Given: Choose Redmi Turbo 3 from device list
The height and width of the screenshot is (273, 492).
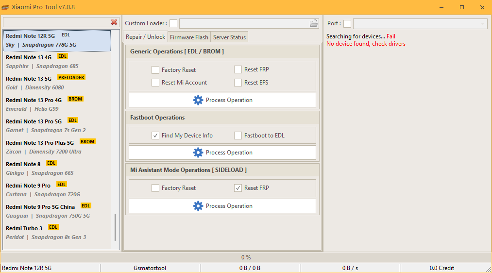Looking at the screenshot, I should pos(24,228).
